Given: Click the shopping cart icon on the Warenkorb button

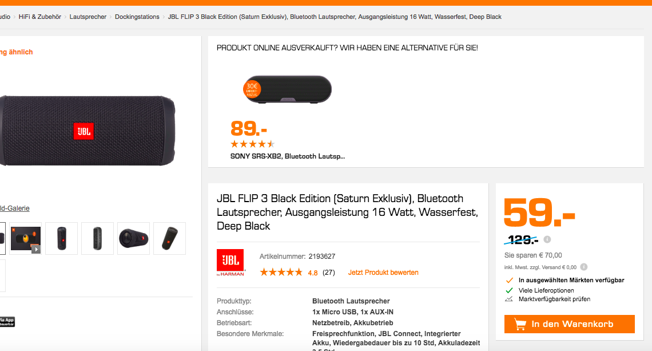Looking at the screenshot, I should [520, 324].
